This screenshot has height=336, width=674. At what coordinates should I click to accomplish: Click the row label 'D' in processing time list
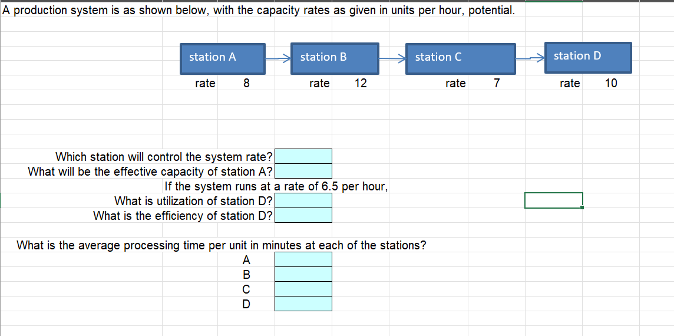pos(246,304)
